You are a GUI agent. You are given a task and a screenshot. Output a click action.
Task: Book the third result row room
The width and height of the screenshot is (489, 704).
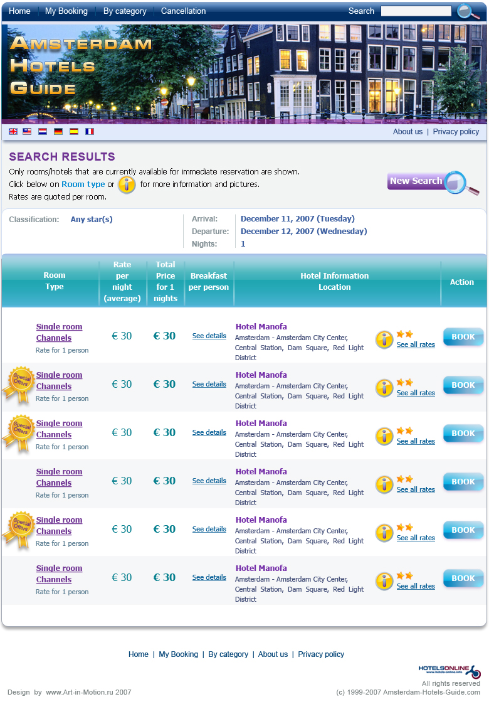coord(463,434)
